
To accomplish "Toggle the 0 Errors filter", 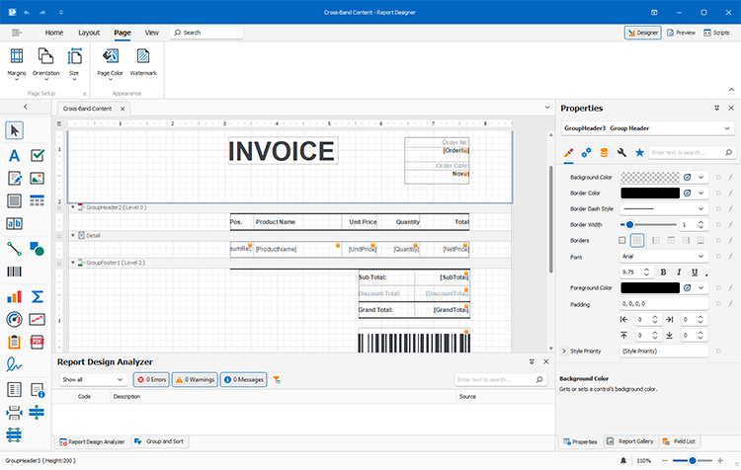I will click(x=152, y=379).
